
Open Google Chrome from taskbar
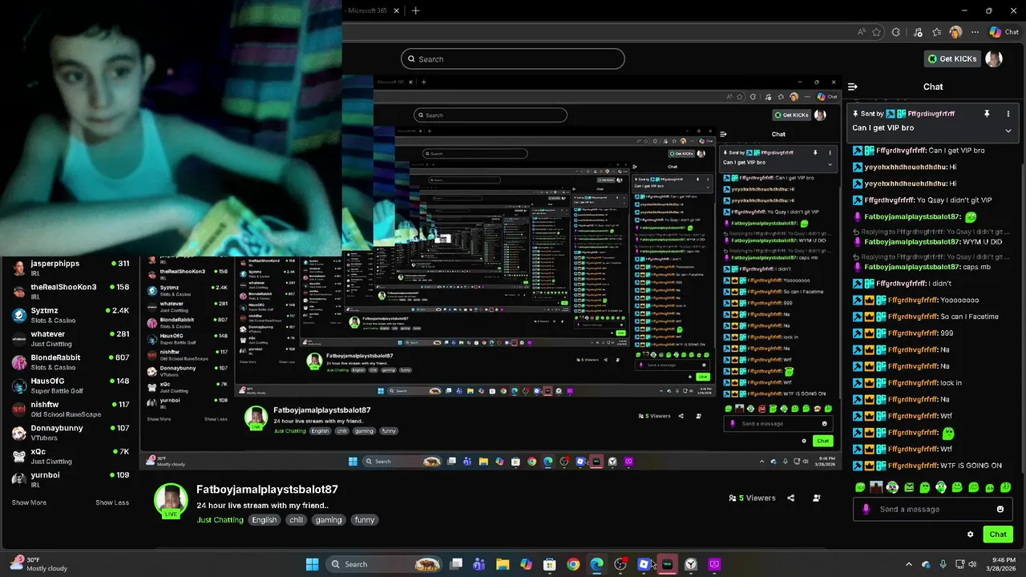click(573, 564)
